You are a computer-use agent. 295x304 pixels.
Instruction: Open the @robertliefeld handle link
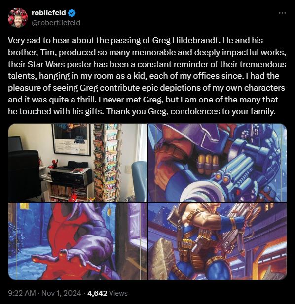pos(56,23)
